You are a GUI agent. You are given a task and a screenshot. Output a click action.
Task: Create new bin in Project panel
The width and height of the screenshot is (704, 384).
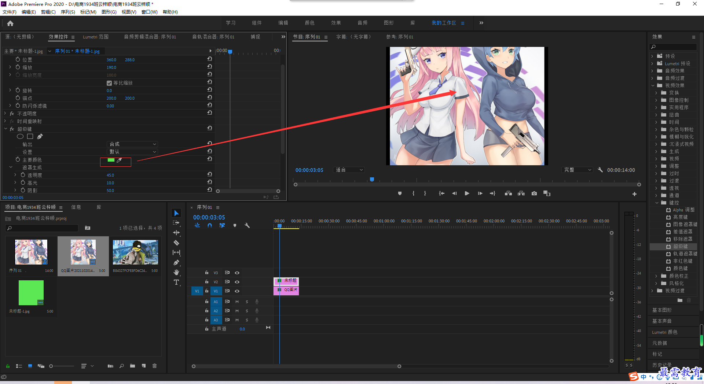(x=132, y=366)
